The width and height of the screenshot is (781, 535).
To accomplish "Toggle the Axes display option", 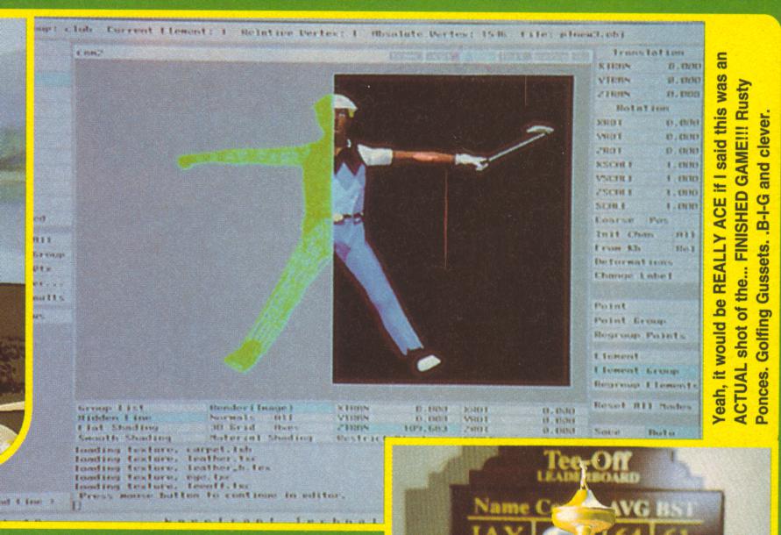I will [x=286, y=428].
